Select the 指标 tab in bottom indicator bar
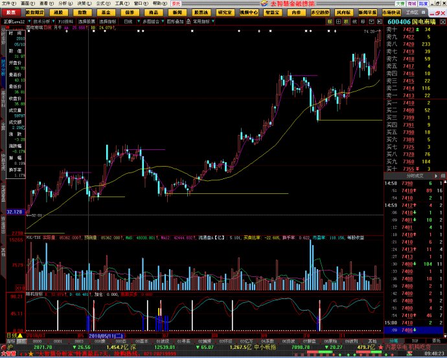This screenshot has width=447, height=358. (11, 341)
